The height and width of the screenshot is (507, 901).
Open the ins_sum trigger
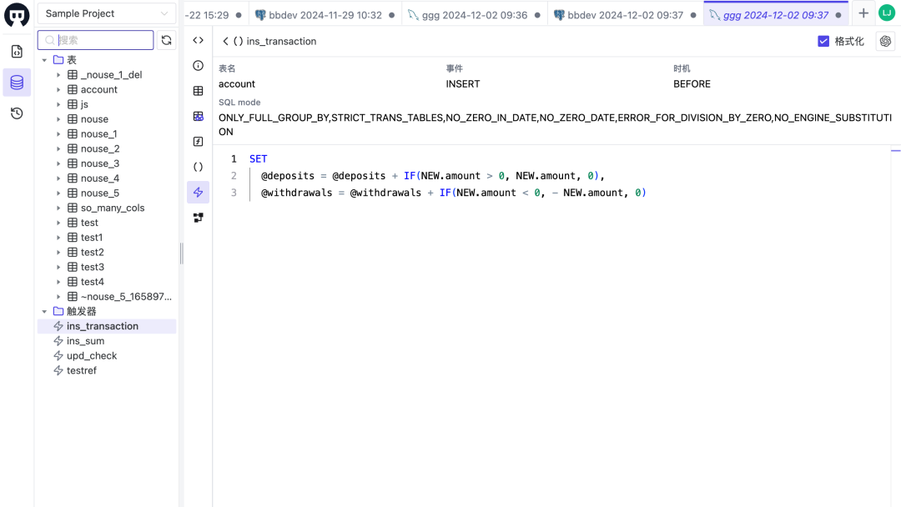click(x=86, y=341)
